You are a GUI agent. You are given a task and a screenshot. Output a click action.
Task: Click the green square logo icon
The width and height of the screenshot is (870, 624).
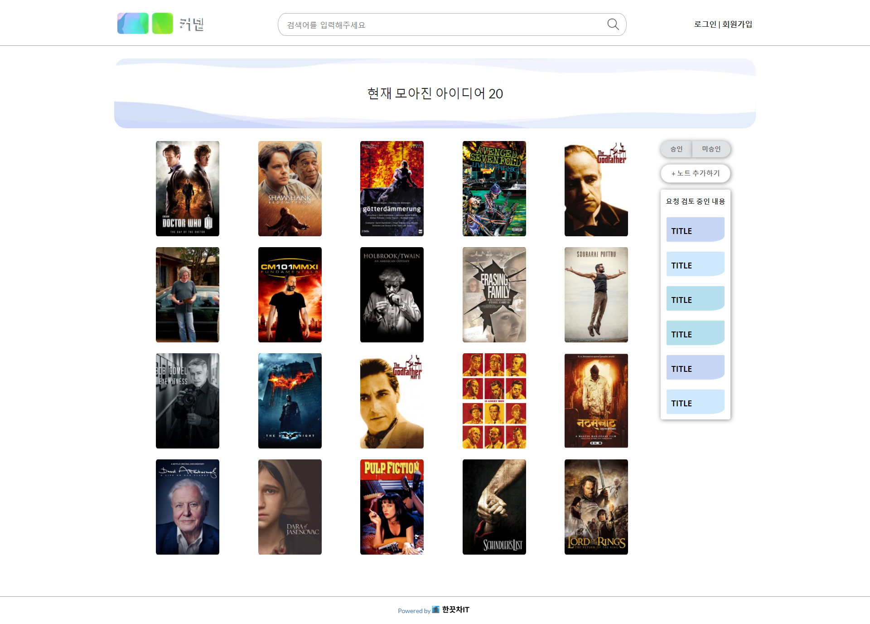click(x=162, y=24)
